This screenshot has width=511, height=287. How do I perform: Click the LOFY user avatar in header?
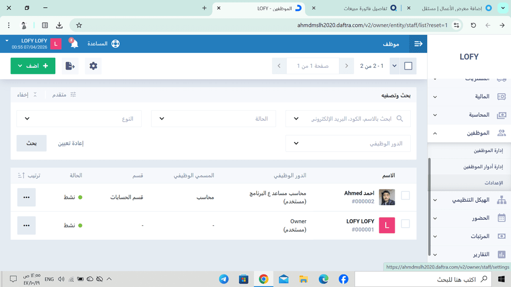(x=56, y=44)
